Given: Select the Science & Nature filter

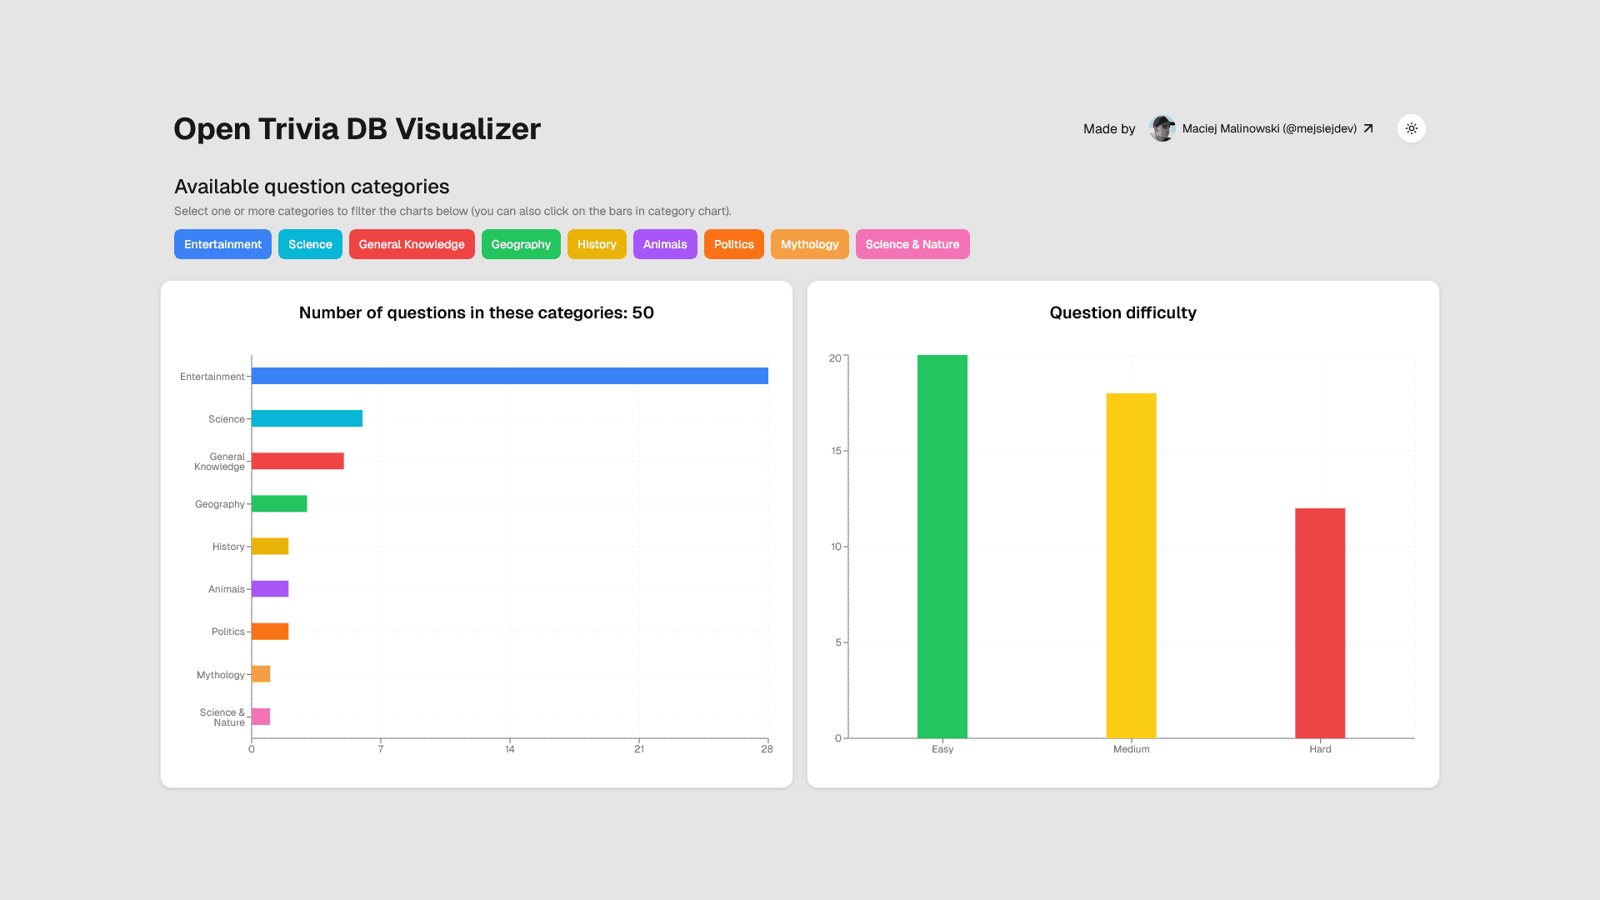Looking at the screenshot, I should click(912, 244).
